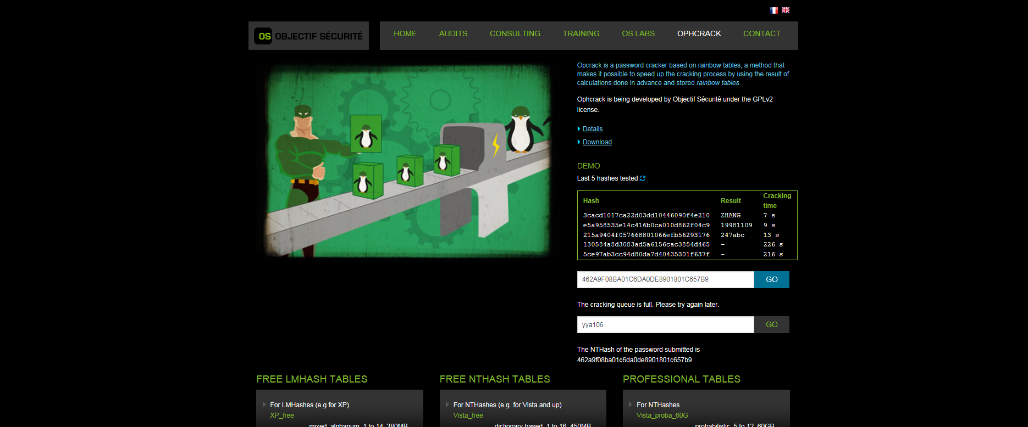Select hash 215a9404f057668801066efb56293176
1028x427 pixels.
(646, 235)
